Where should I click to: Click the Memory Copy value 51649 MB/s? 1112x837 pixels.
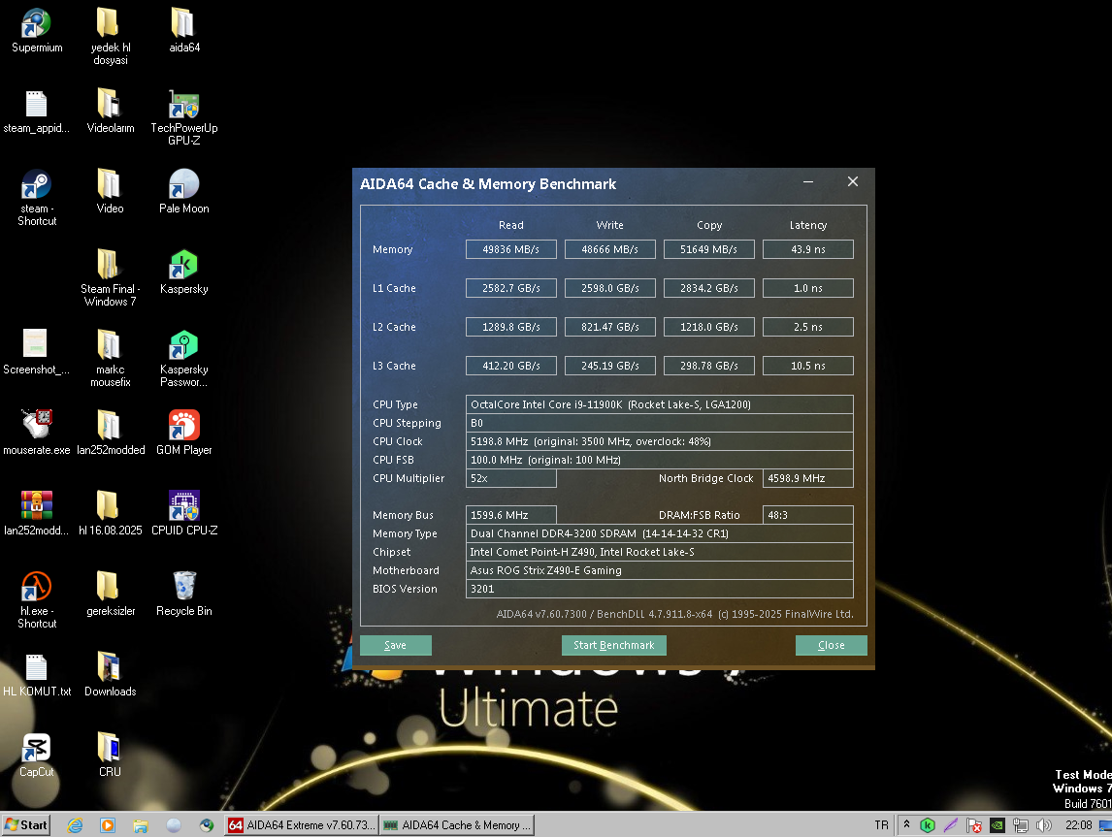pos(708,249)
